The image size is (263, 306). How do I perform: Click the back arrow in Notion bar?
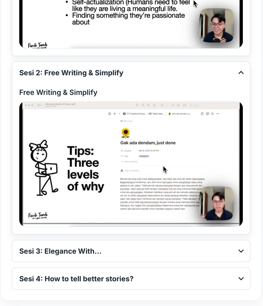coord(115,114)
